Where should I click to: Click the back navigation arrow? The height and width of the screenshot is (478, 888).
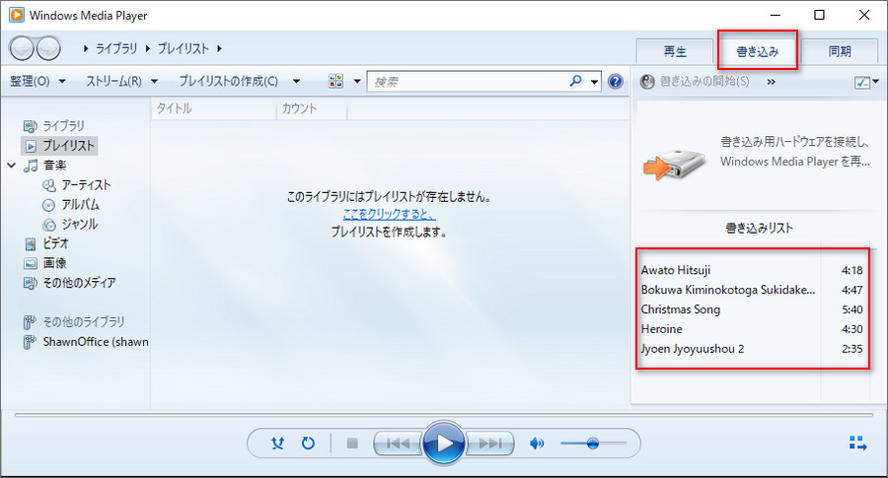coord(22,47)
